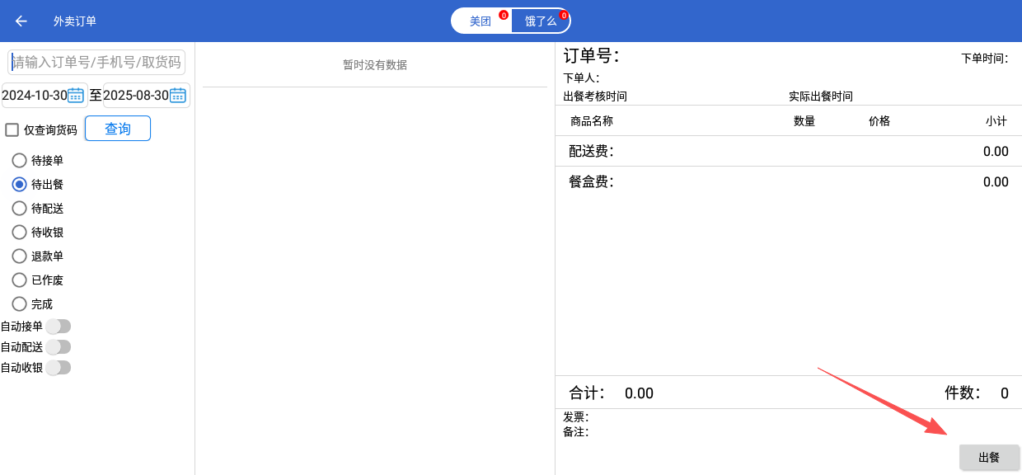Switch to the 美团 tab
The image size is (1022, 475).
pyautogui.click(x=481, y=21)
